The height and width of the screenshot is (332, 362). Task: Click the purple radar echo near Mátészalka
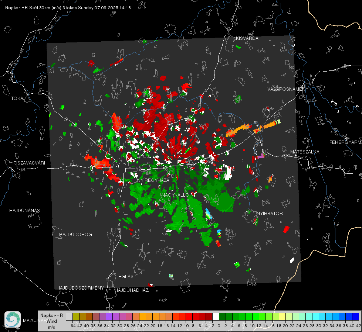coord(261,156)
